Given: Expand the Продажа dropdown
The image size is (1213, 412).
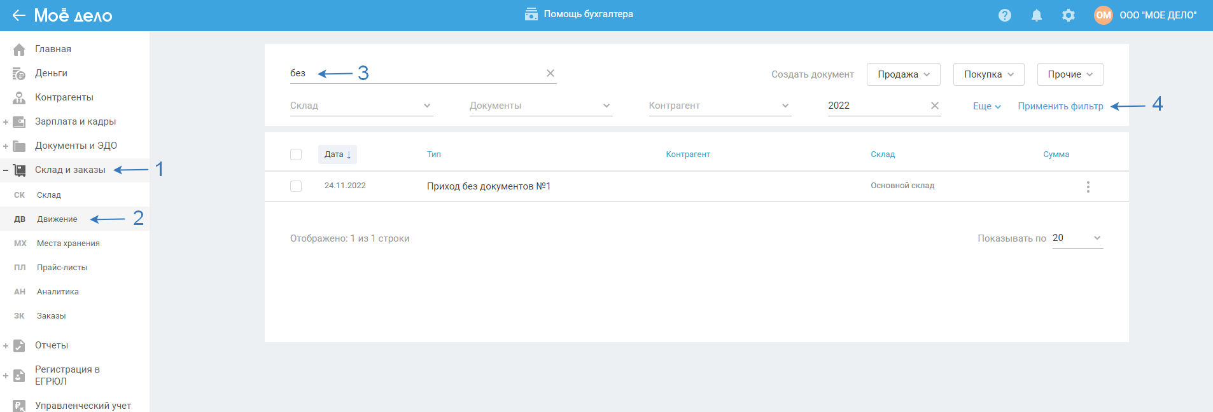Looking at the screenshot, I should click(x=903, y=74).
